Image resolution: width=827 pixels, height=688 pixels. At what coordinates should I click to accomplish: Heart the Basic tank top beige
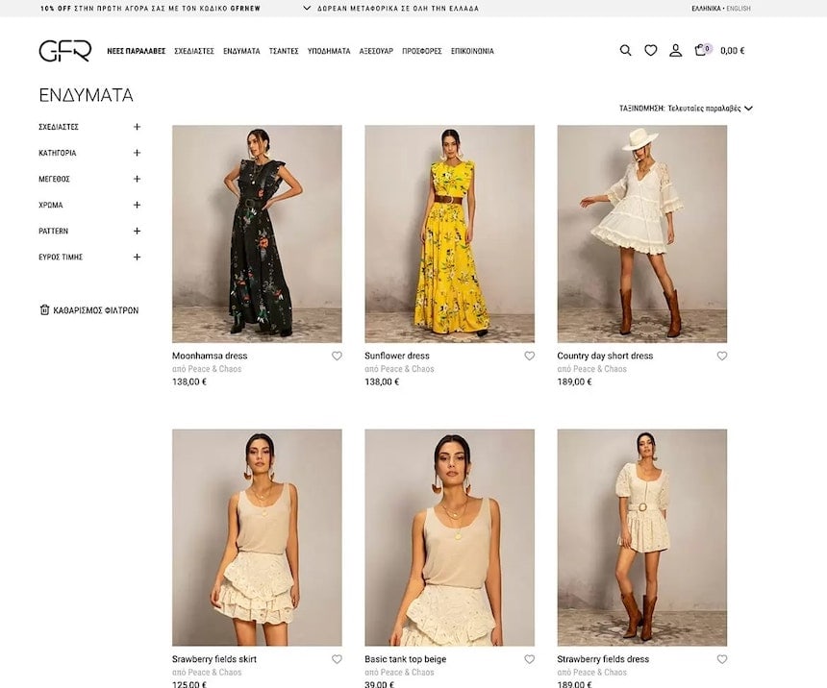click(x=530, y=660)
